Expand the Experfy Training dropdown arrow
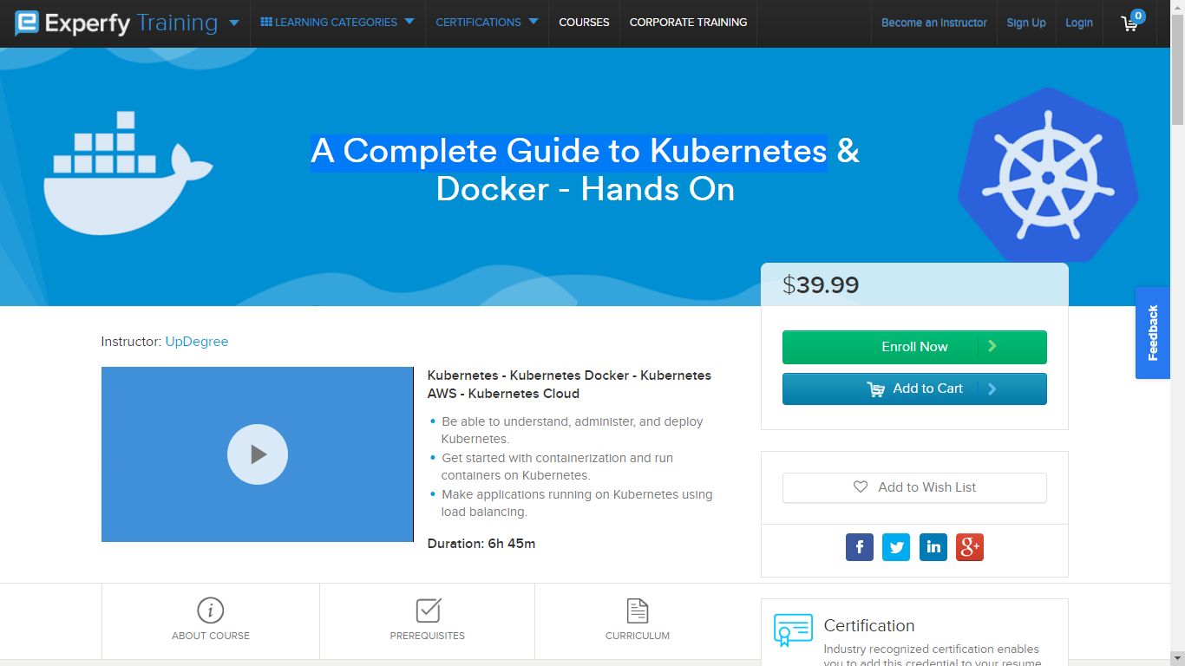Screen dimensions: 1185x666 point(234,23)
